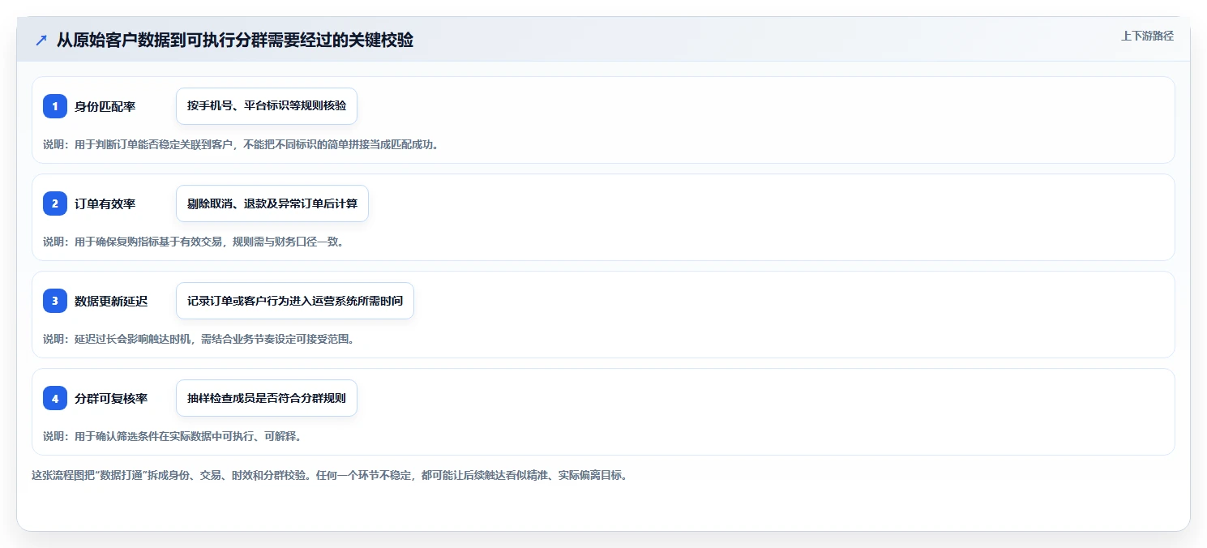Viewport: 1207px width, 548px height.
Task: Click the step 1 number badge
Action: [x=55, y=106]
